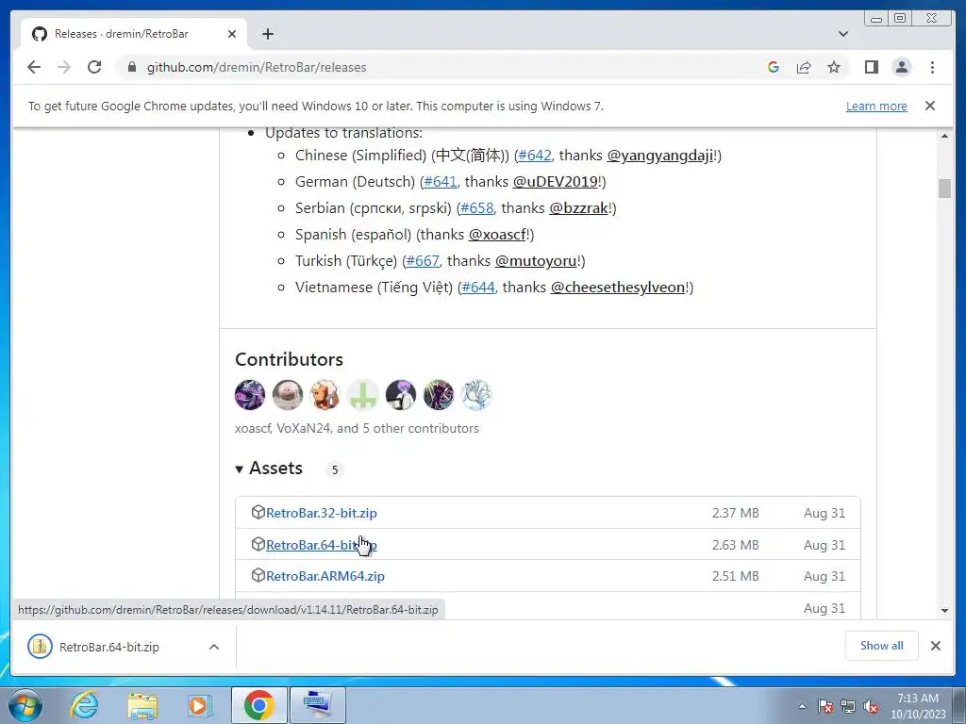Viewport: 966px width, 724px height.
Task: Visit @cheesethesylveon profile
Action: point(618,288)
